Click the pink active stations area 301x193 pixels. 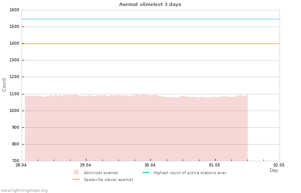[x=136, y=128]
